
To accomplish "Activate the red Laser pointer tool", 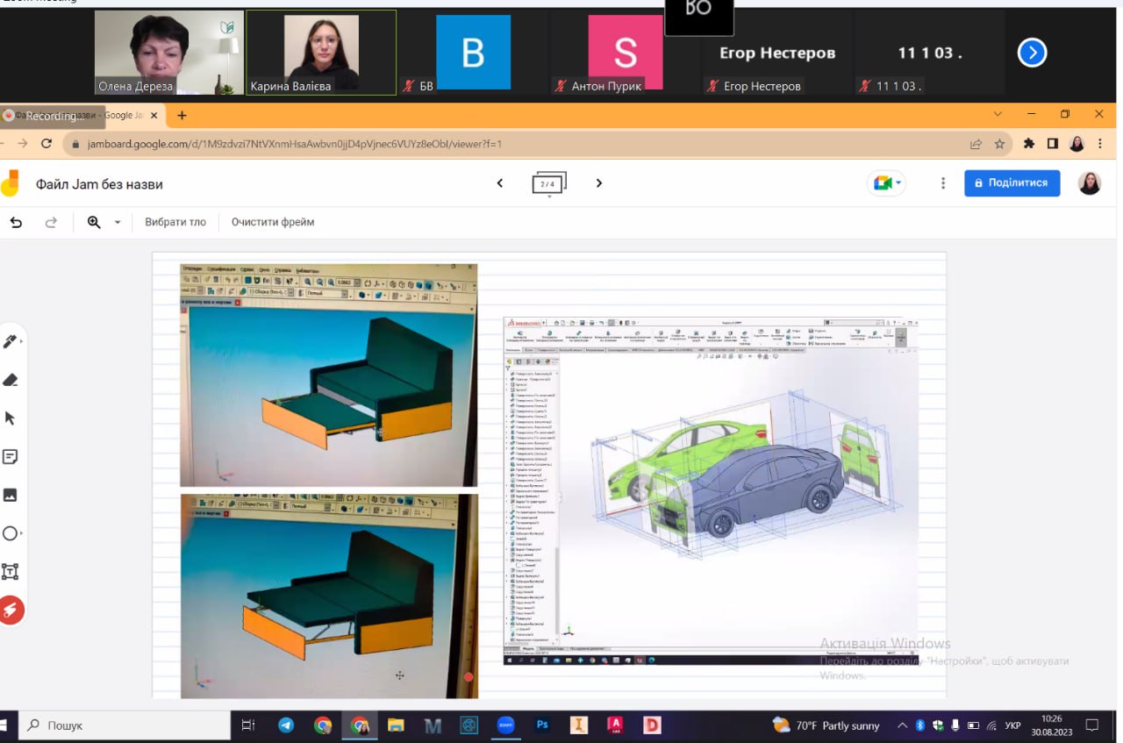I will (11, 611).
